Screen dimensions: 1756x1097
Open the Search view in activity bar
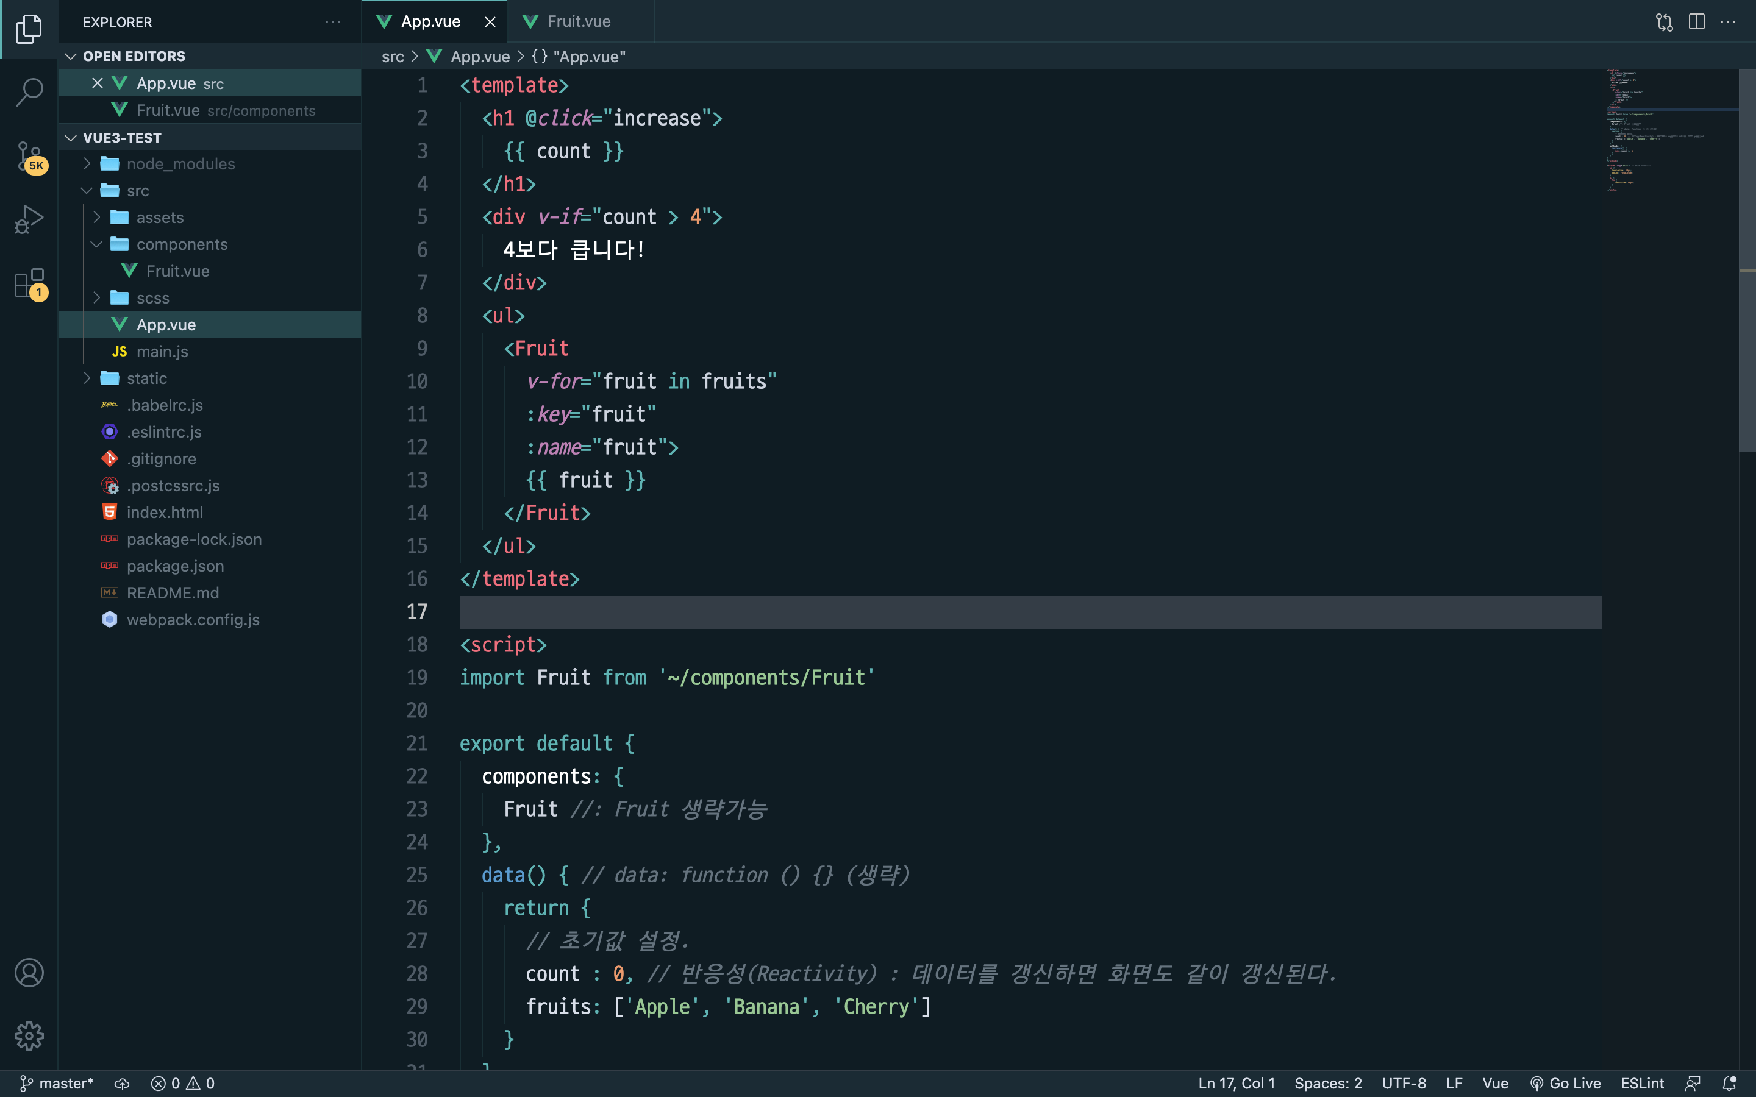click(29, 92)
